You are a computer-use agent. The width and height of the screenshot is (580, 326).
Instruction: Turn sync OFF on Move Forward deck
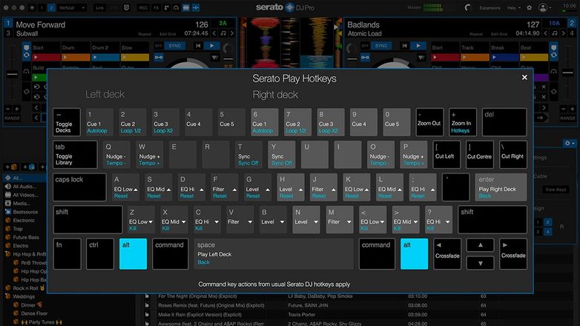pos(159,46)
